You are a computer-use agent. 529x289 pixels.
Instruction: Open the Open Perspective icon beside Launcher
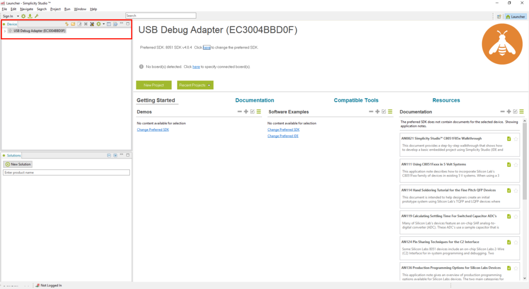(x=499, y=17)
